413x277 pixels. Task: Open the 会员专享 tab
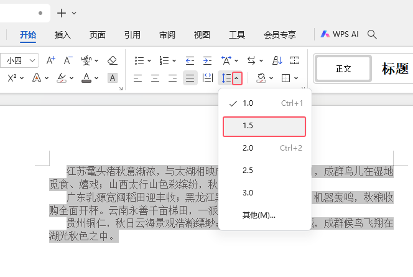280,35
